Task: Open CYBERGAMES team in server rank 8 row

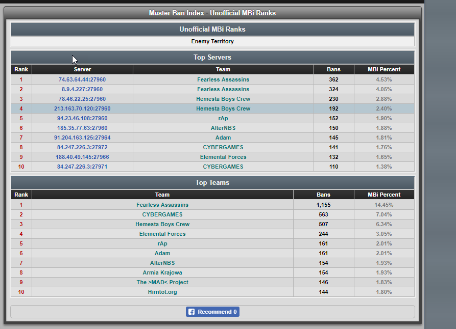Action: pos(223,147)
